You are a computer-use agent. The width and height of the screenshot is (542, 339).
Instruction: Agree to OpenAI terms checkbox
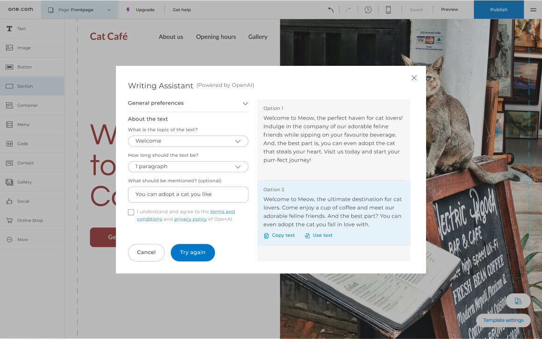pyautogui.click(x=131, y=212)
